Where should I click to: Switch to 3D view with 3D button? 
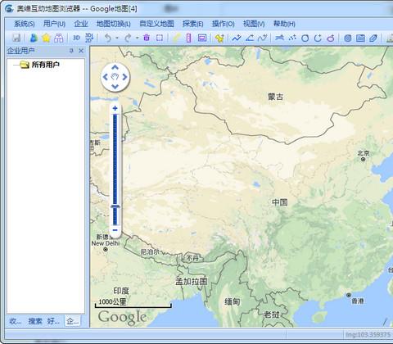76,38
